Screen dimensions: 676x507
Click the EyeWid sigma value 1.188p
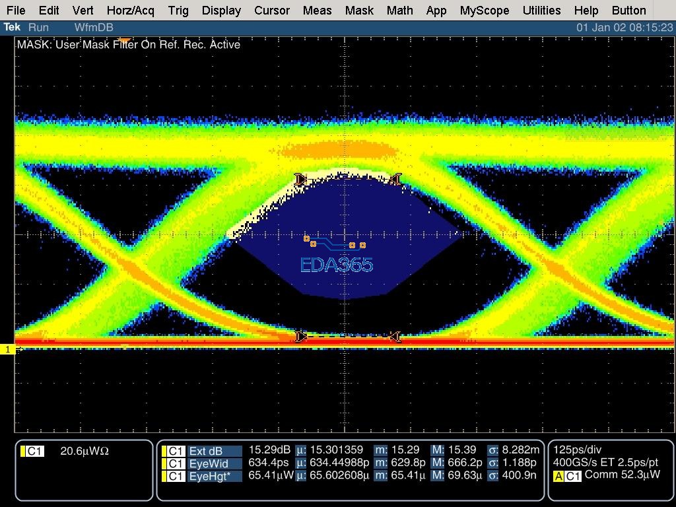[520, 463]
